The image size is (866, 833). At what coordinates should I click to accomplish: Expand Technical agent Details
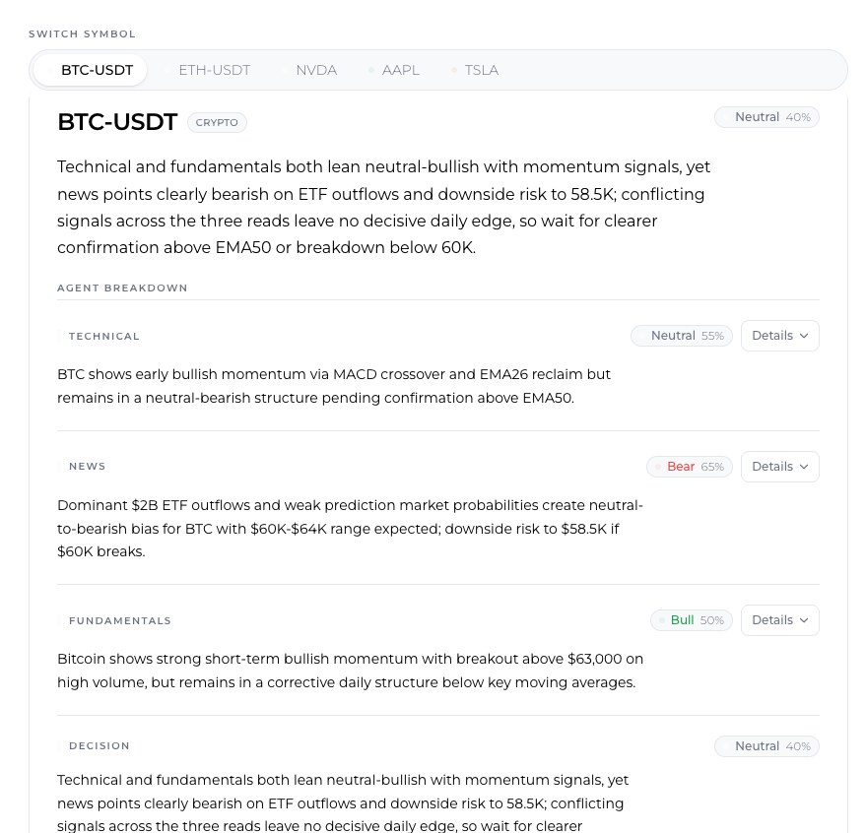coord(780,336)
